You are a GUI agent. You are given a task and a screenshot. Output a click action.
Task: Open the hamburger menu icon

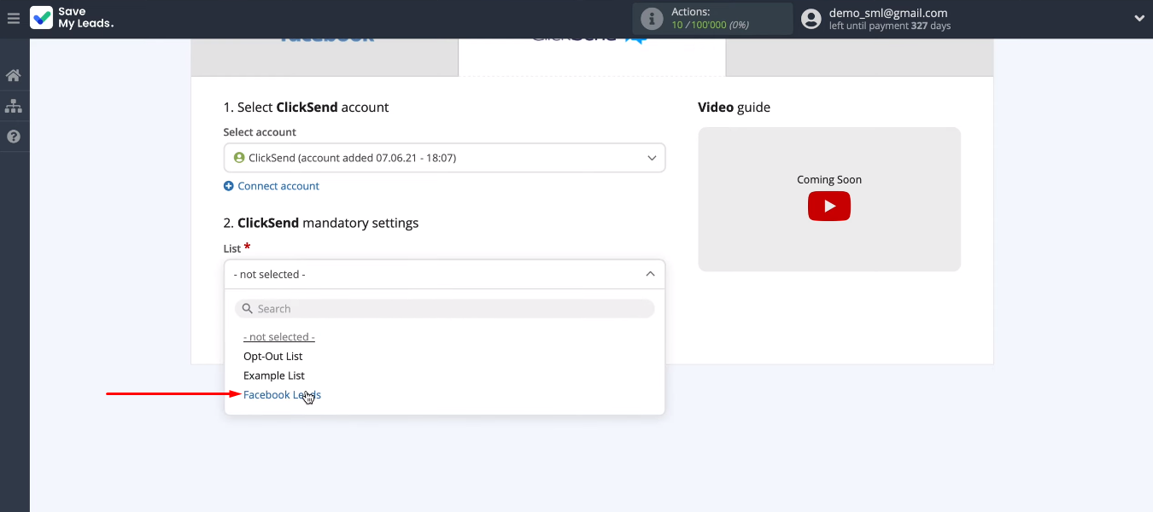(13, 18)
